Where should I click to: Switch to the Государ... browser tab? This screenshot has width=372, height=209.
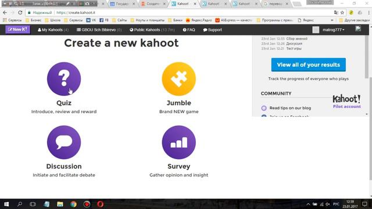point(123,4)
